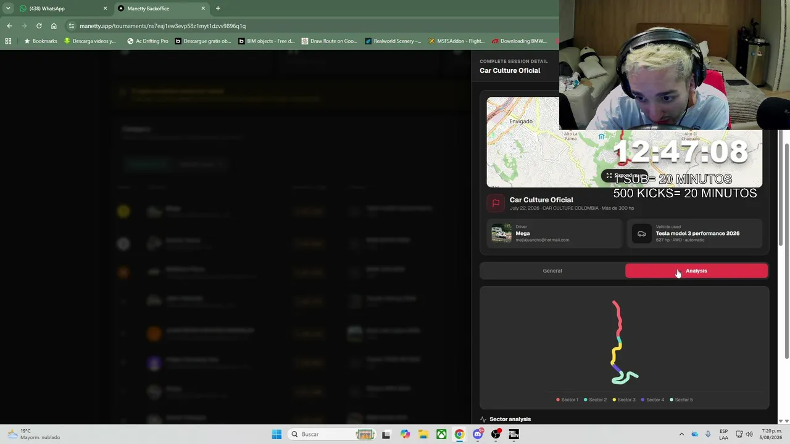
Task: Open Task View on the taskbar
Action: 386,434
